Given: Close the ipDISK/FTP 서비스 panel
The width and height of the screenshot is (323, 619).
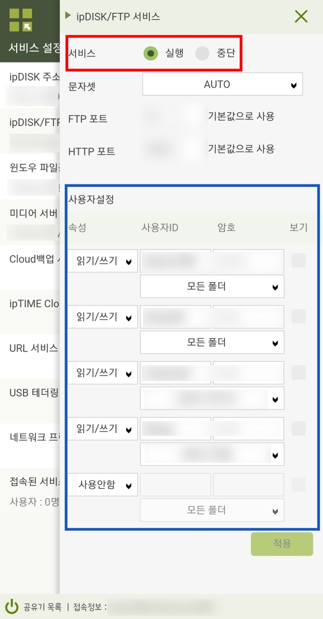Looking at the screenshot, I should pyautogui.click(x=301, y=17).
